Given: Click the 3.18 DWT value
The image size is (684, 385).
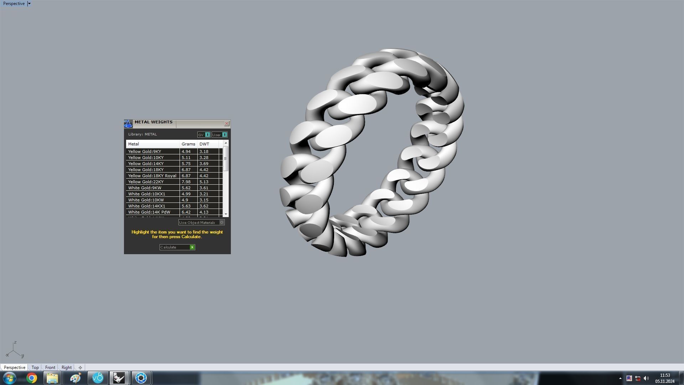Looking at the screenshot, I should click(204, 152).
